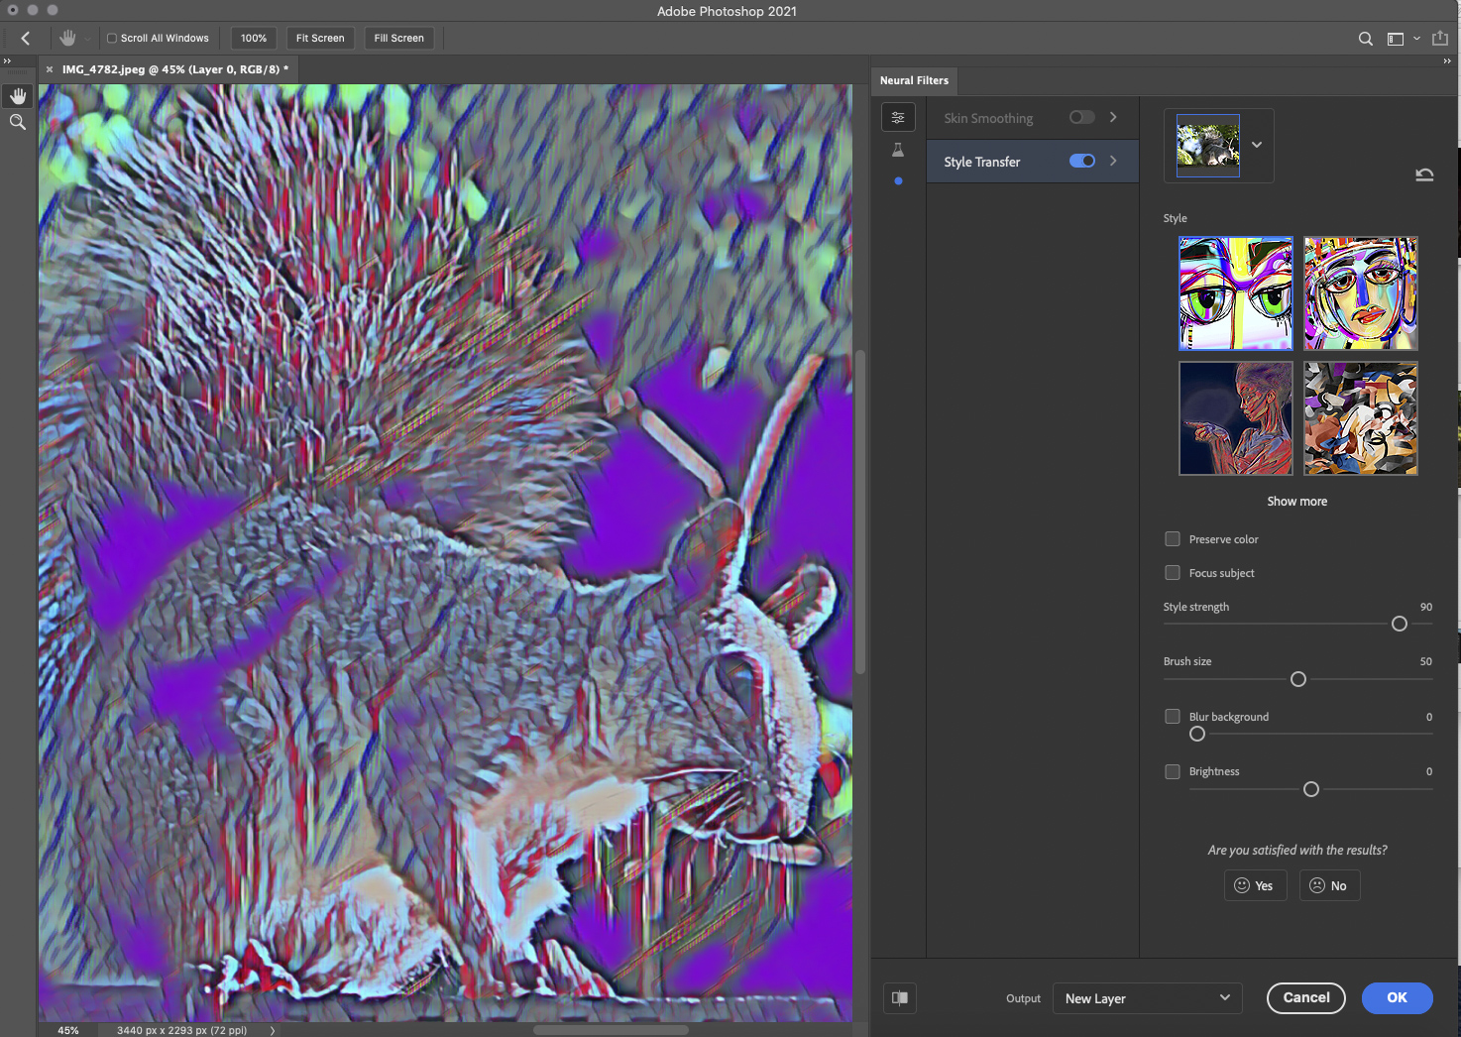The image size is (1461, 1037).
Task: Enable the Skin Smoothing toggle
Action: click(1081, 117)
